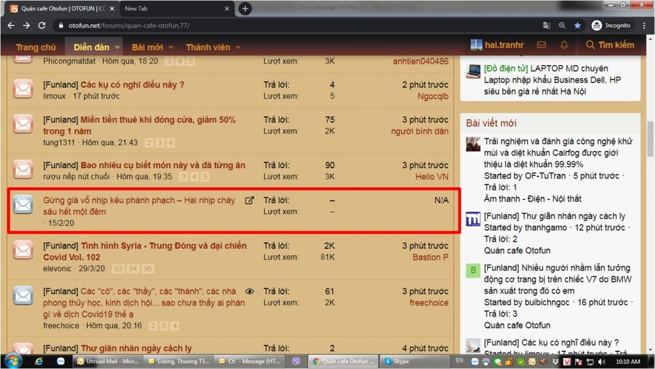Click the Viber taskbar icon
The height and width of the screenshot is (369, 655).
click(296, 361)
